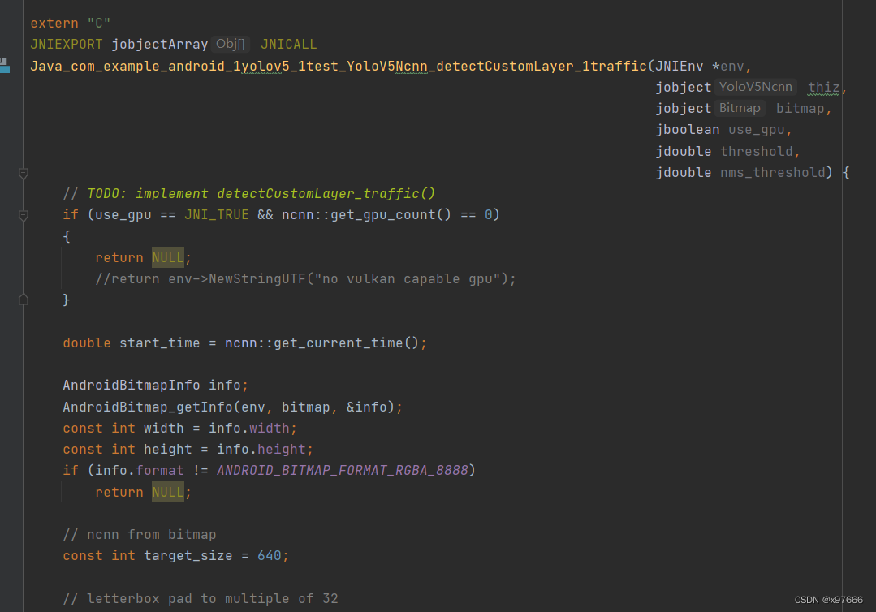Click the AndroidBitmap_getInfo function call
The width and height of the screenshot is (876, 612).
click(148, 407)
